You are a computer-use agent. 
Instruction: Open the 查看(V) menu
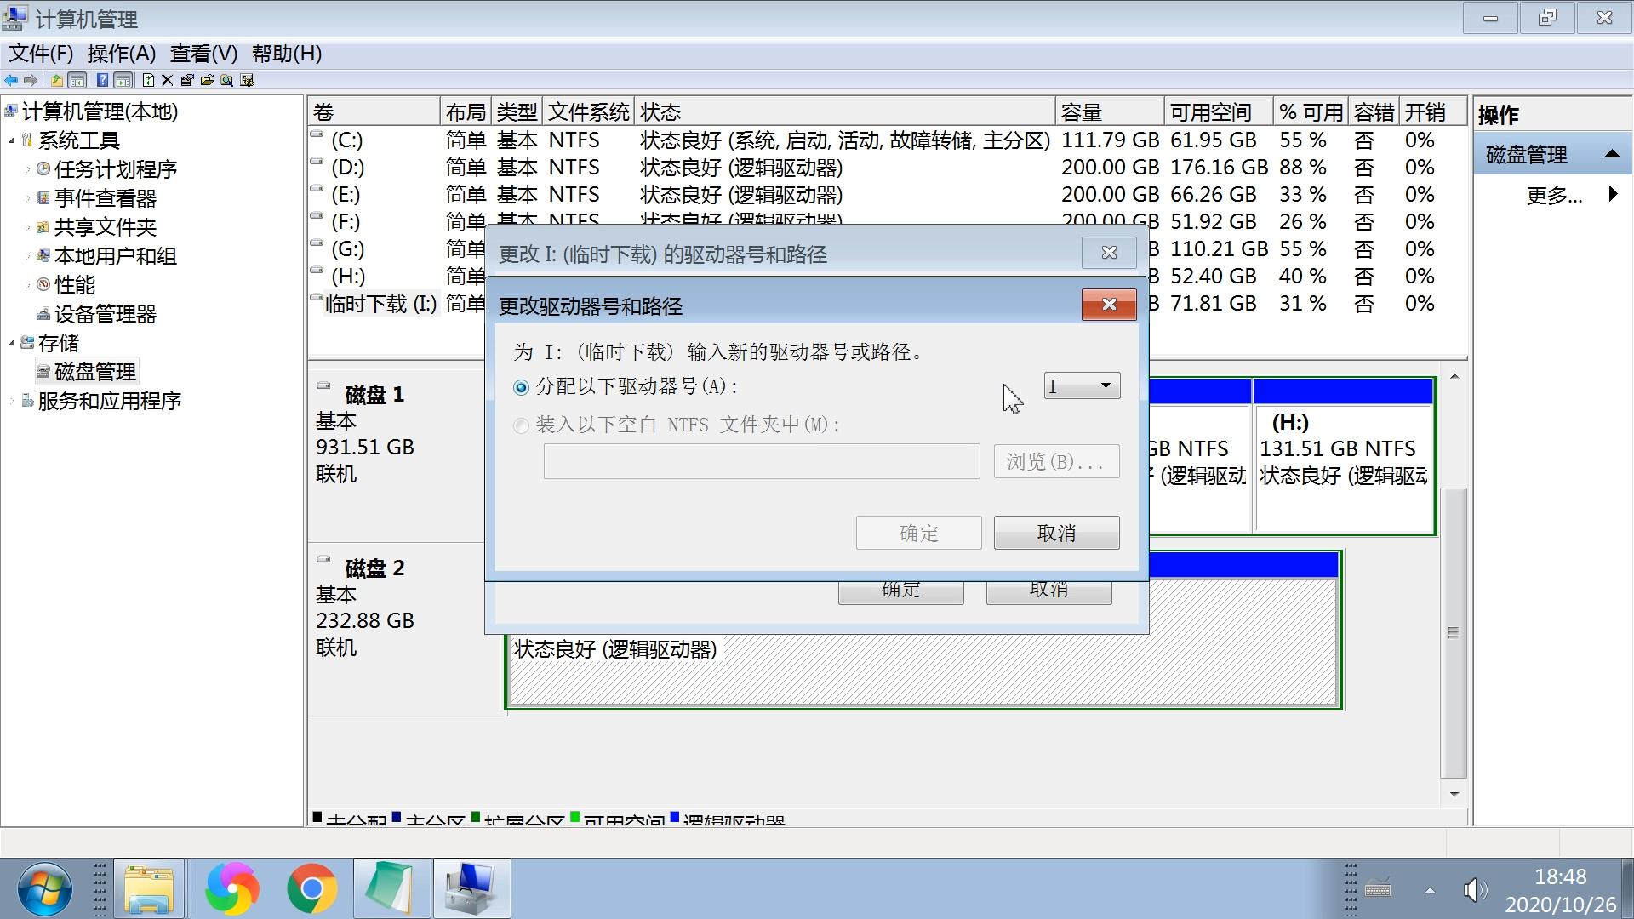203,54
